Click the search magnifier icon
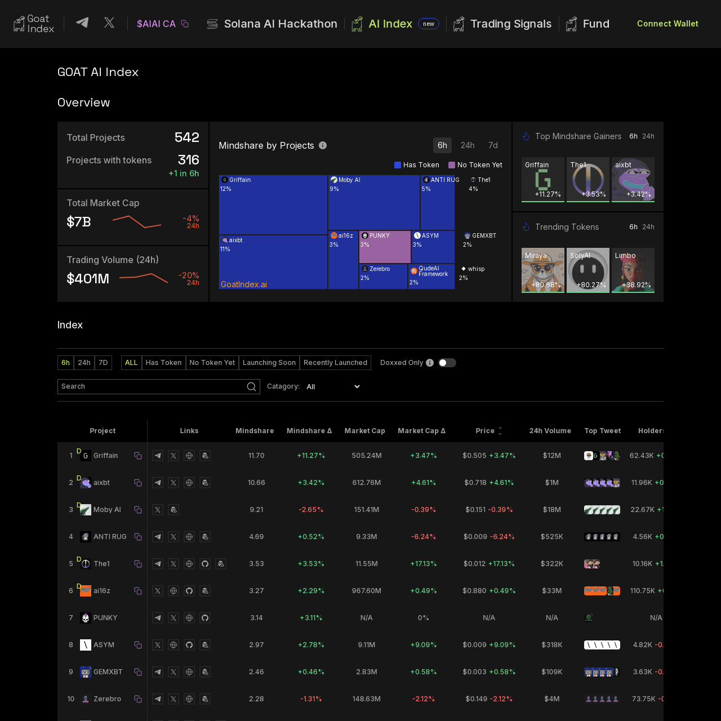 click(252, 386)
